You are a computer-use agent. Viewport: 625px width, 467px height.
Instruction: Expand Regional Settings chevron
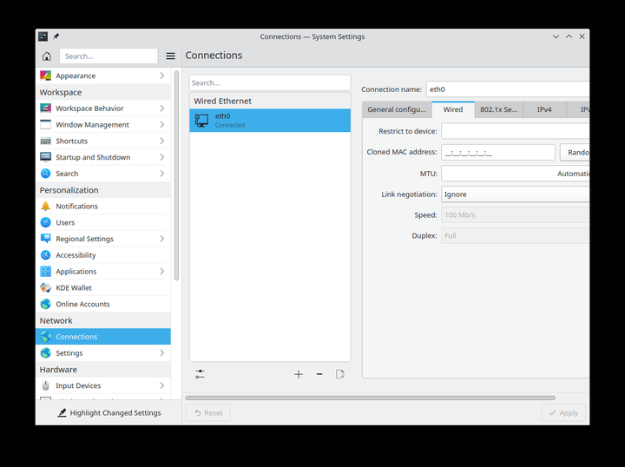tap(161, 239)
